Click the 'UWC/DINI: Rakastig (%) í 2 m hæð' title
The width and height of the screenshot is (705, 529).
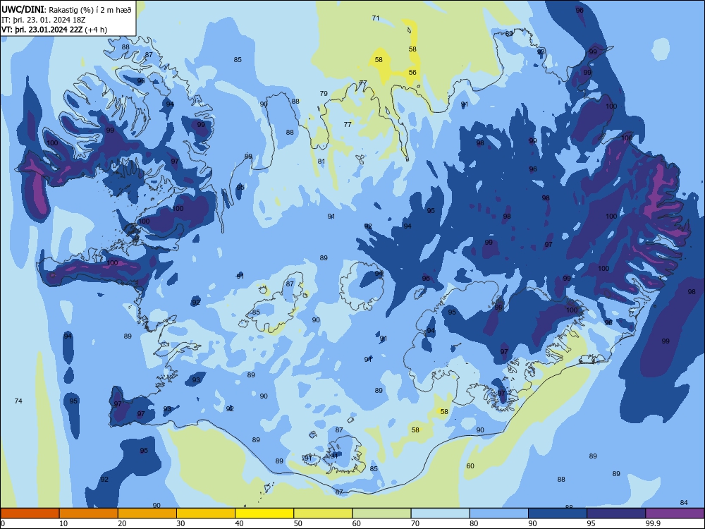(x=66, y=10)
